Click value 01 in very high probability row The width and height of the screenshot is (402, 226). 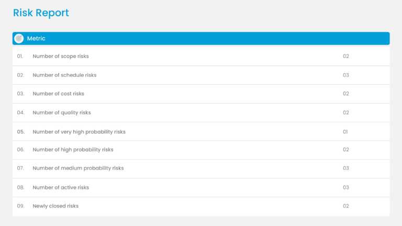[345, 132]
